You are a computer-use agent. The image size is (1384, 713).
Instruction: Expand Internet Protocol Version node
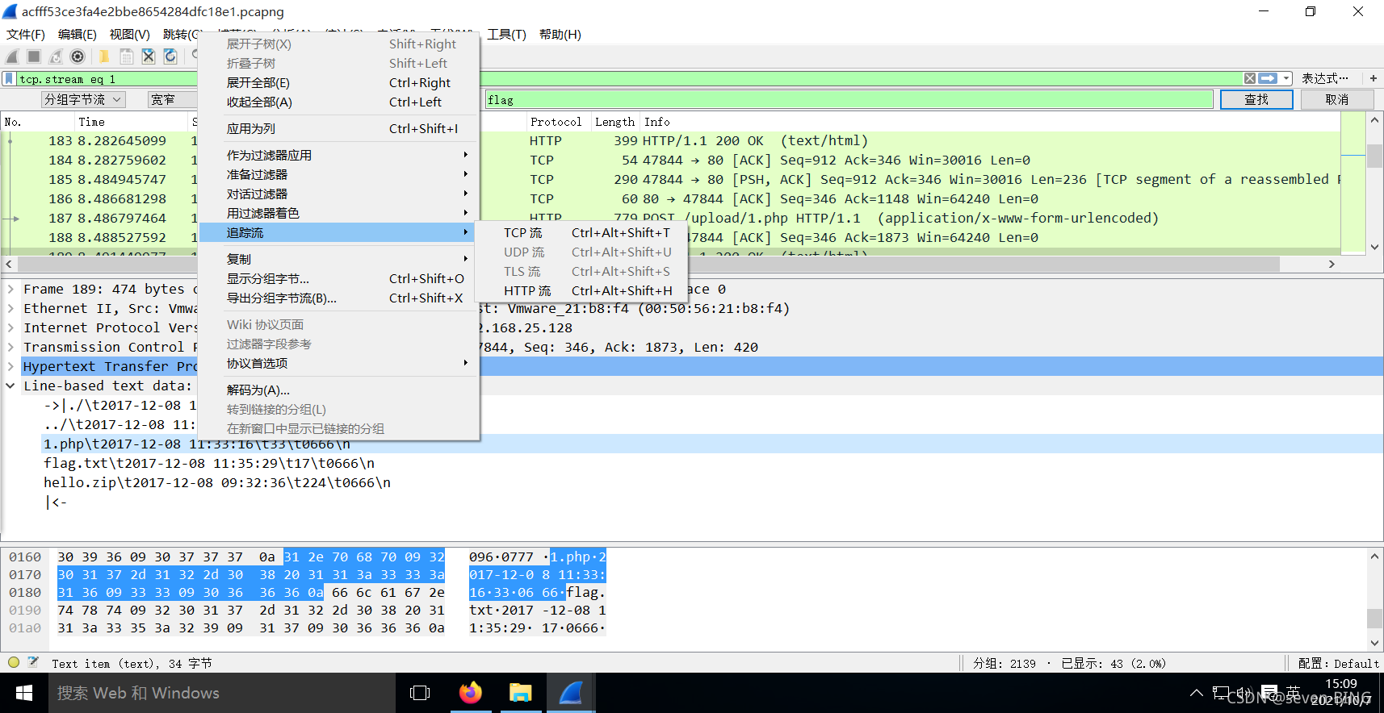pos(10,327)
